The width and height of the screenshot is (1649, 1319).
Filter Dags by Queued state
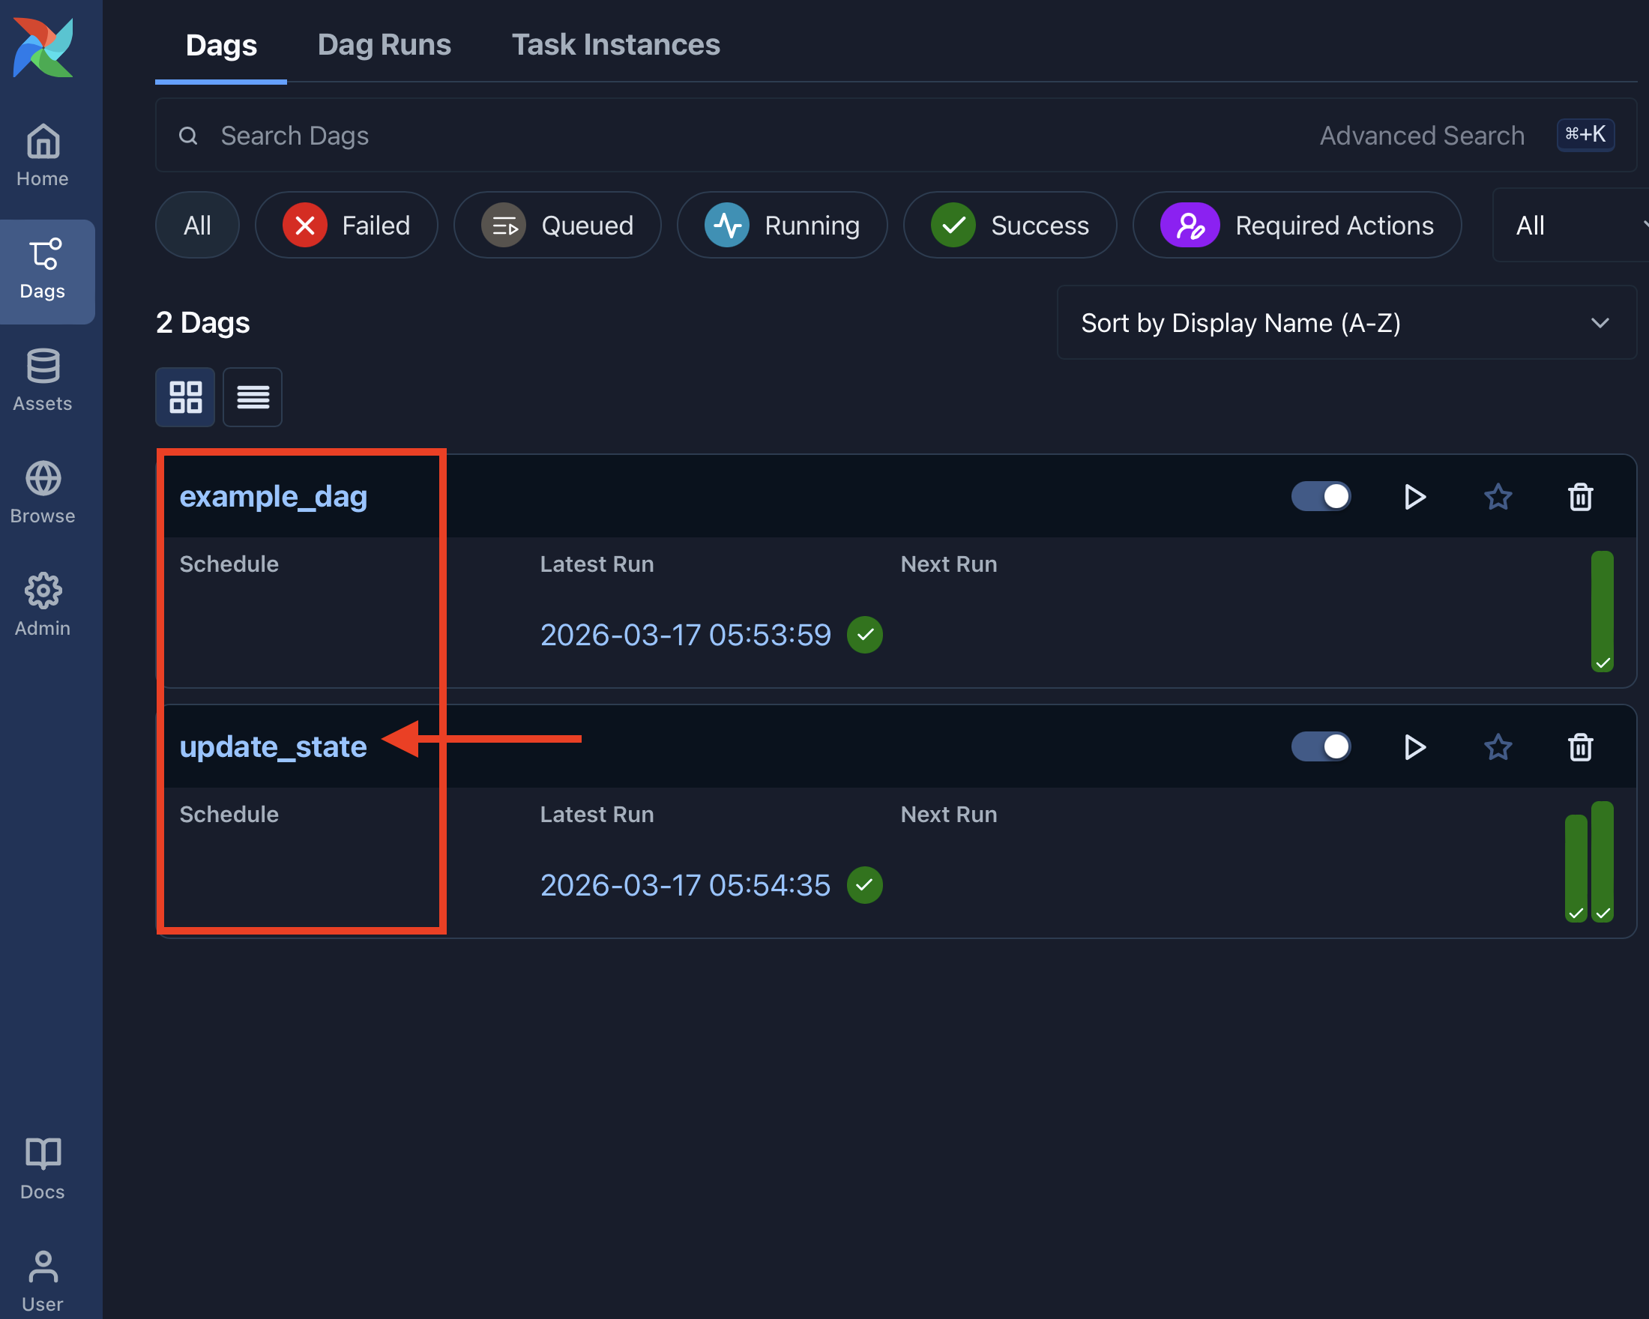coord(558,225)
